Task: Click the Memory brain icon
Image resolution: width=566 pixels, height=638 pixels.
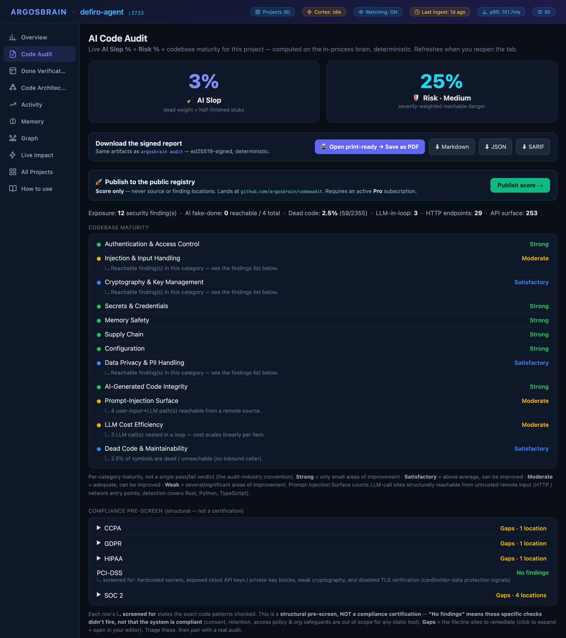Action: point(13,121)
